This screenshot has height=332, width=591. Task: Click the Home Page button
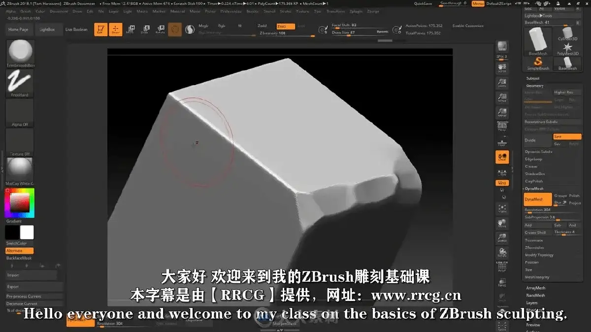point(18,30)
